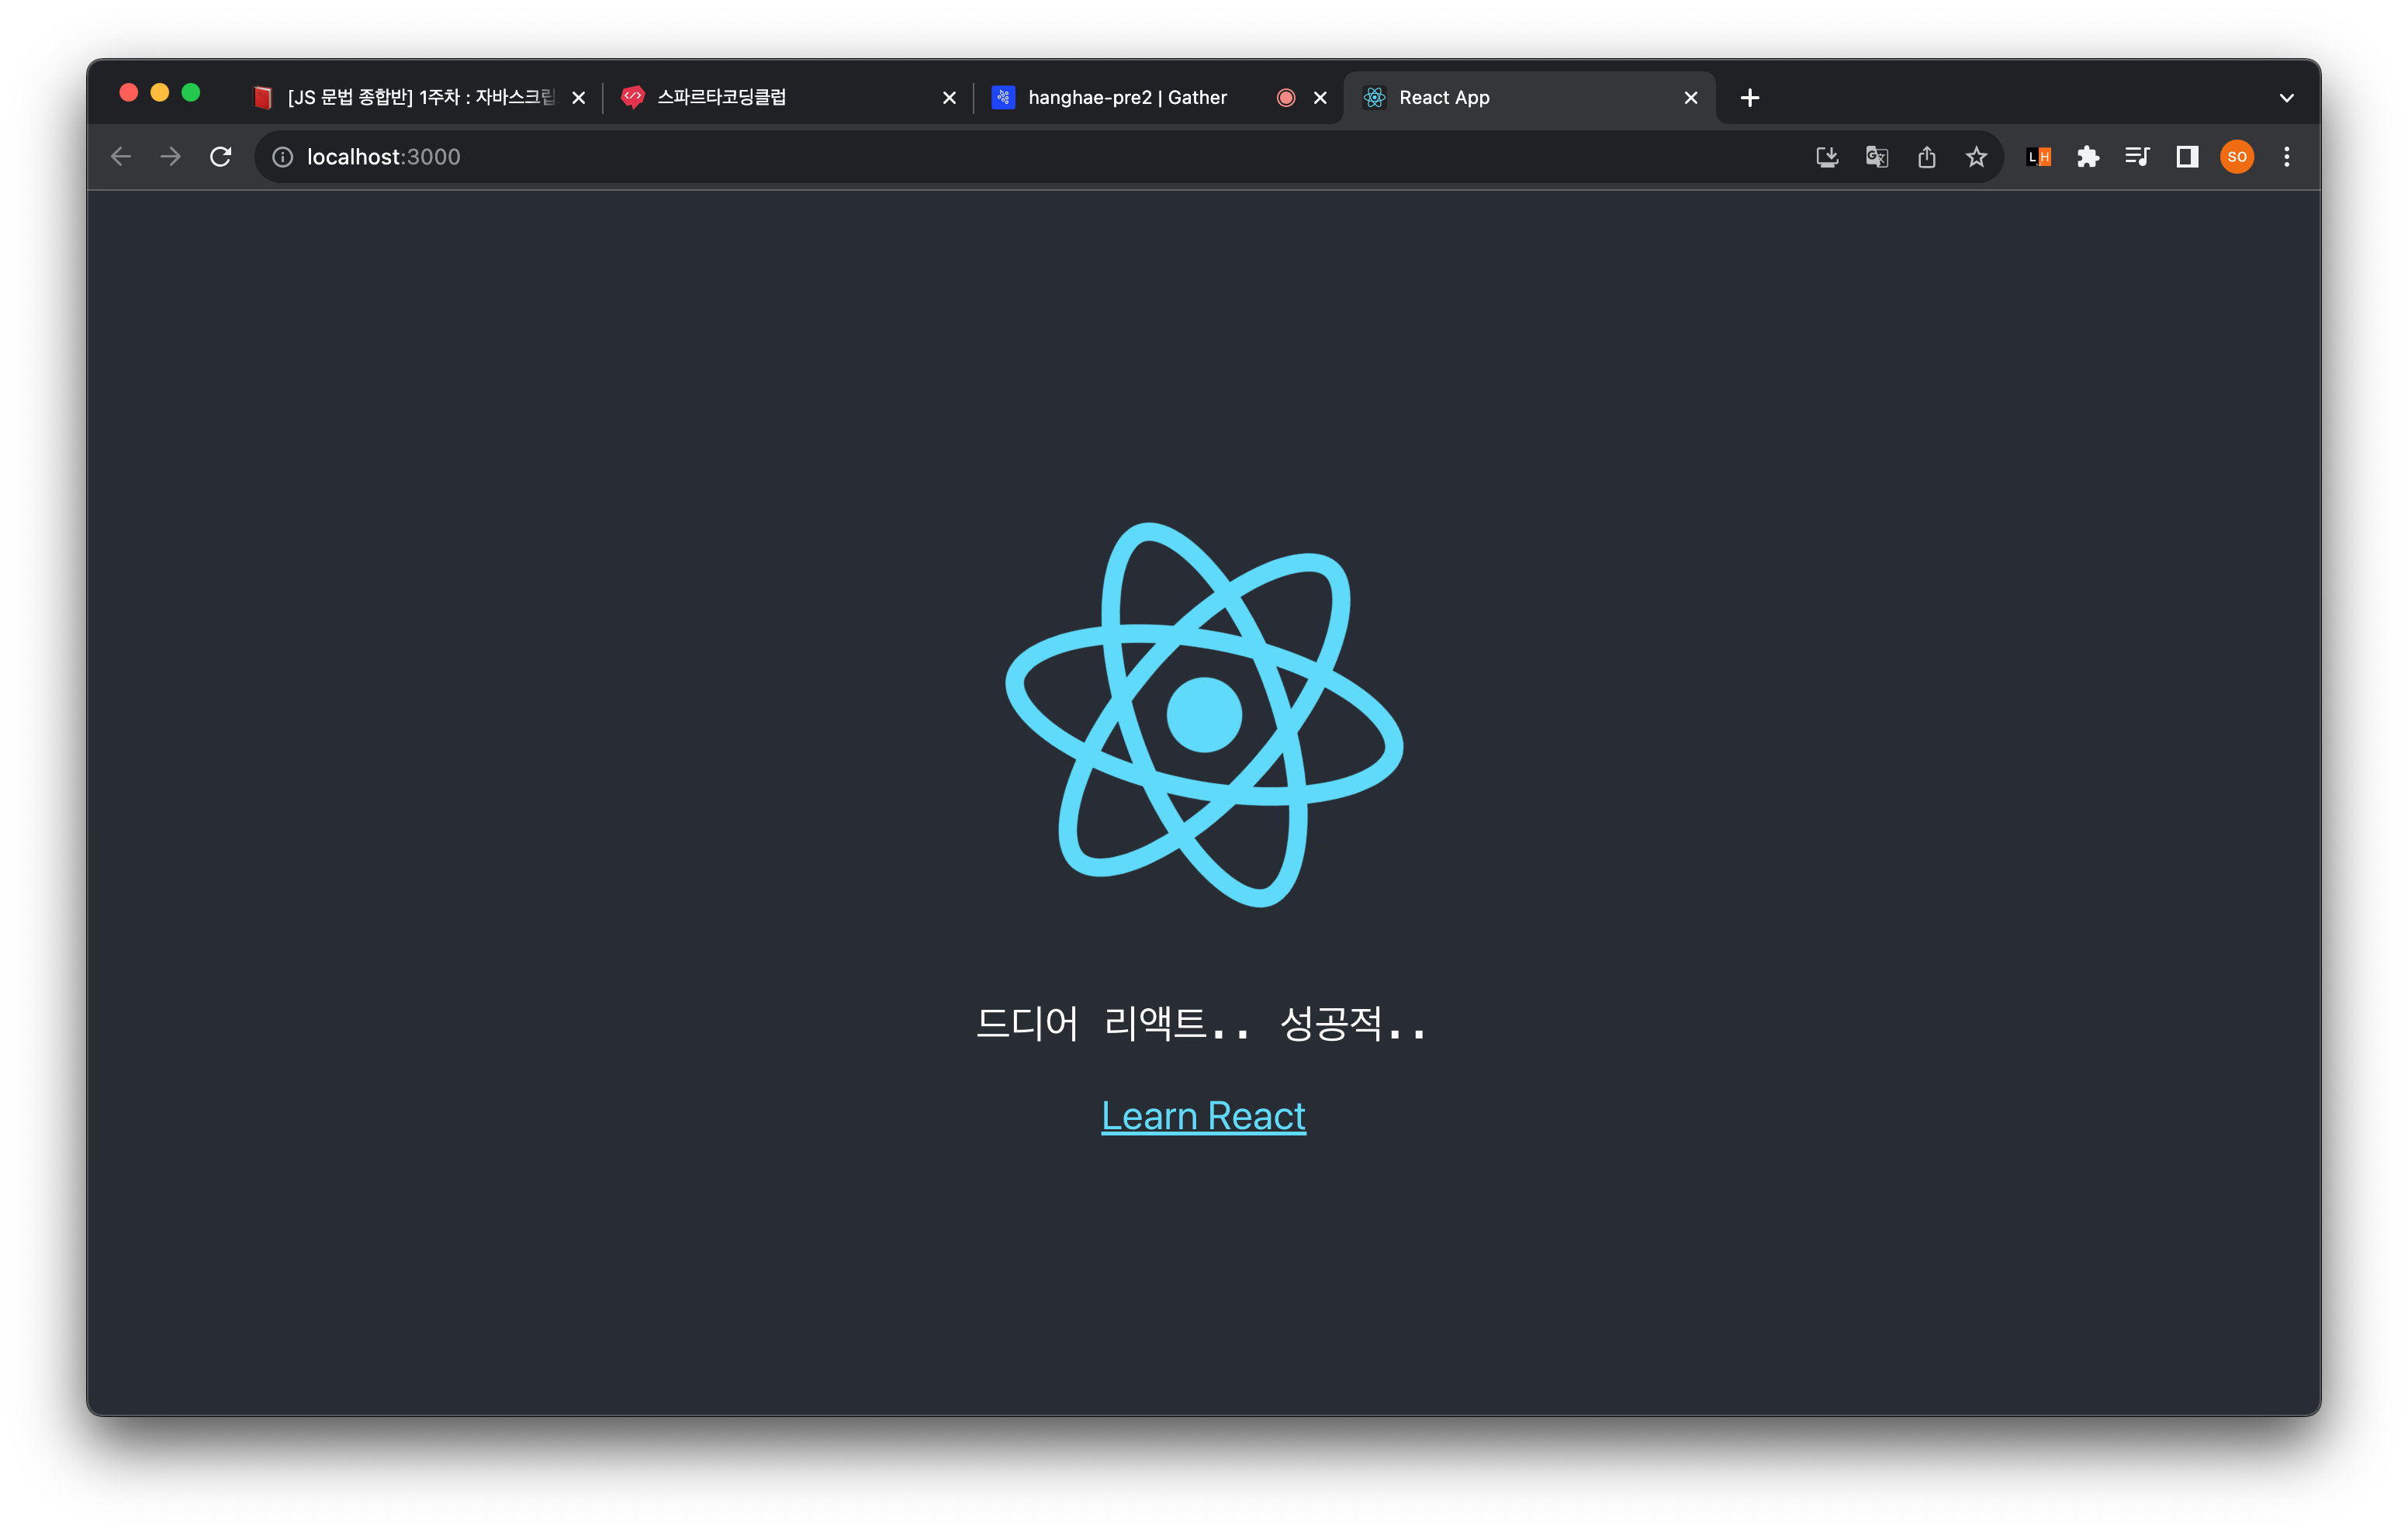Install app icon in address bar
Image resolution: width=2408 pixels, height=1531 pixels.
[x=1827, y=157]
